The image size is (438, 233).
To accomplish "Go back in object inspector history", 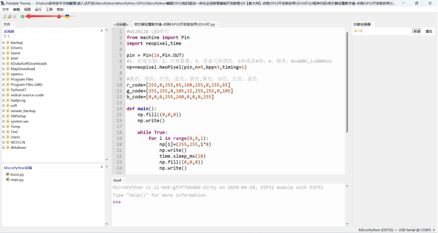I will pyautogui.click(x=356, y=31).
